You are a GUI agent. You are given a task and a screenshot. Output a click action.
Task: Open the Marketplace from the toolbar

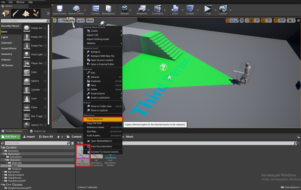(108, 9)
